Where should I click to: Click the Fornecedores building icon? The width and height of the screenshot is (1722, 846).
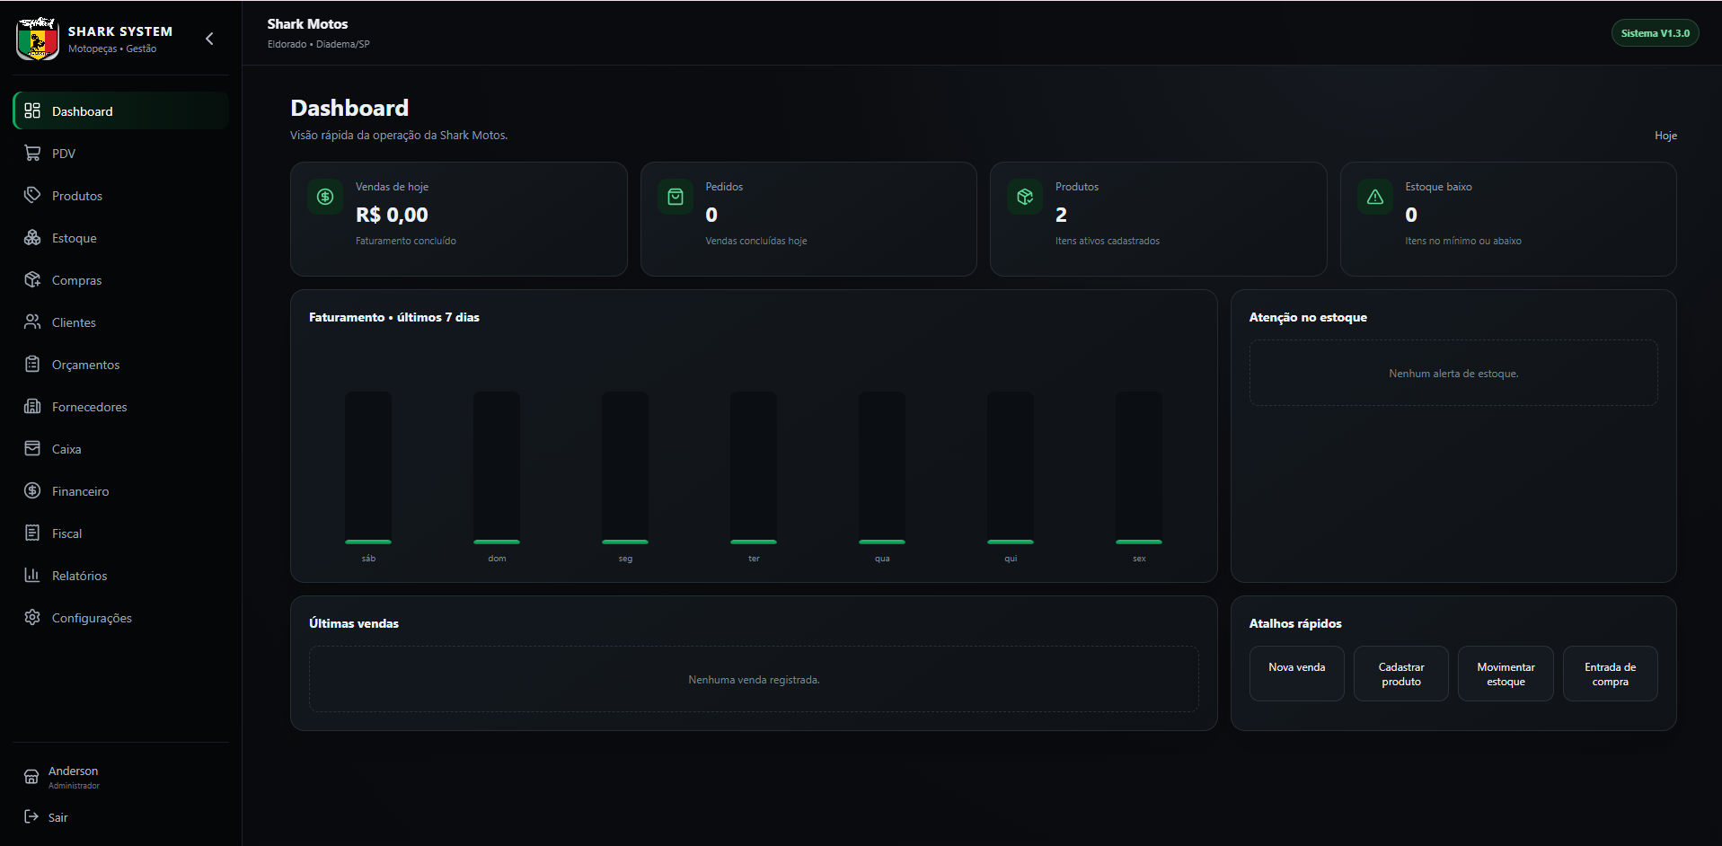pyautogui.click(x=32, y=406)
